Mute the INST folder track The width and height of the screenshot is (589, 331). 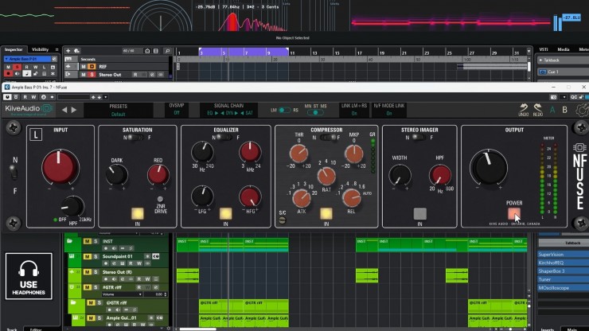pos(87,241)
